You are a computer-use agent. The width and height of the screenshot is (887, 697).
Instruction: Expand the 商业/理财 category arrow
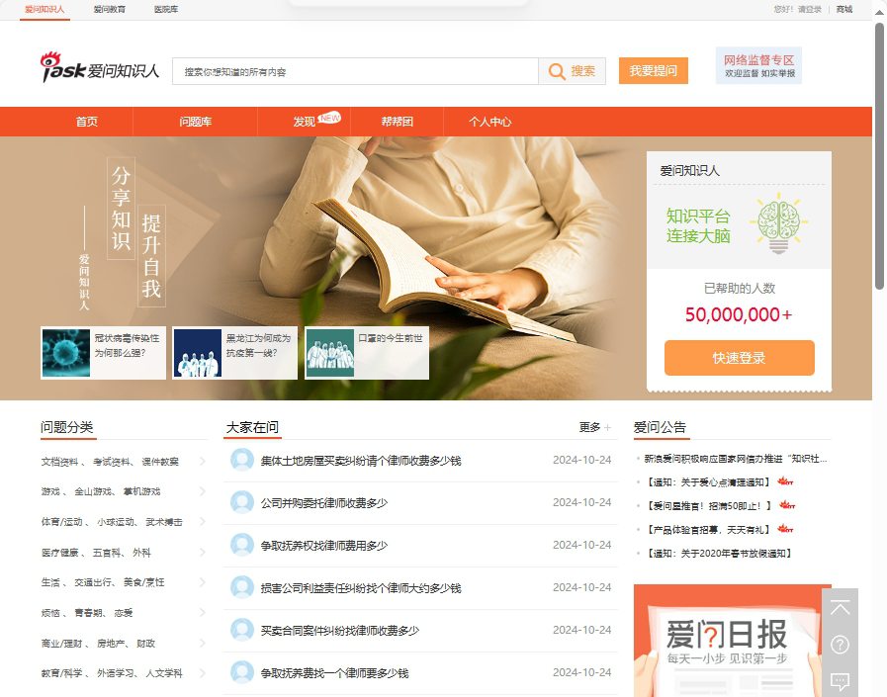coord(203,643)
